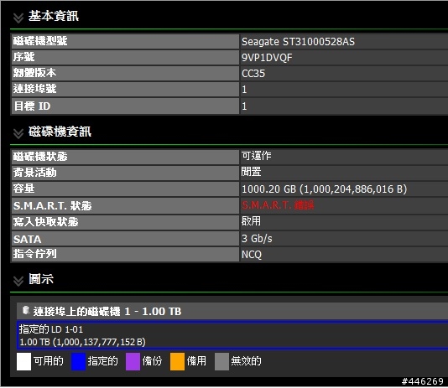Click the 圖示 section title

tap(41, 279)
